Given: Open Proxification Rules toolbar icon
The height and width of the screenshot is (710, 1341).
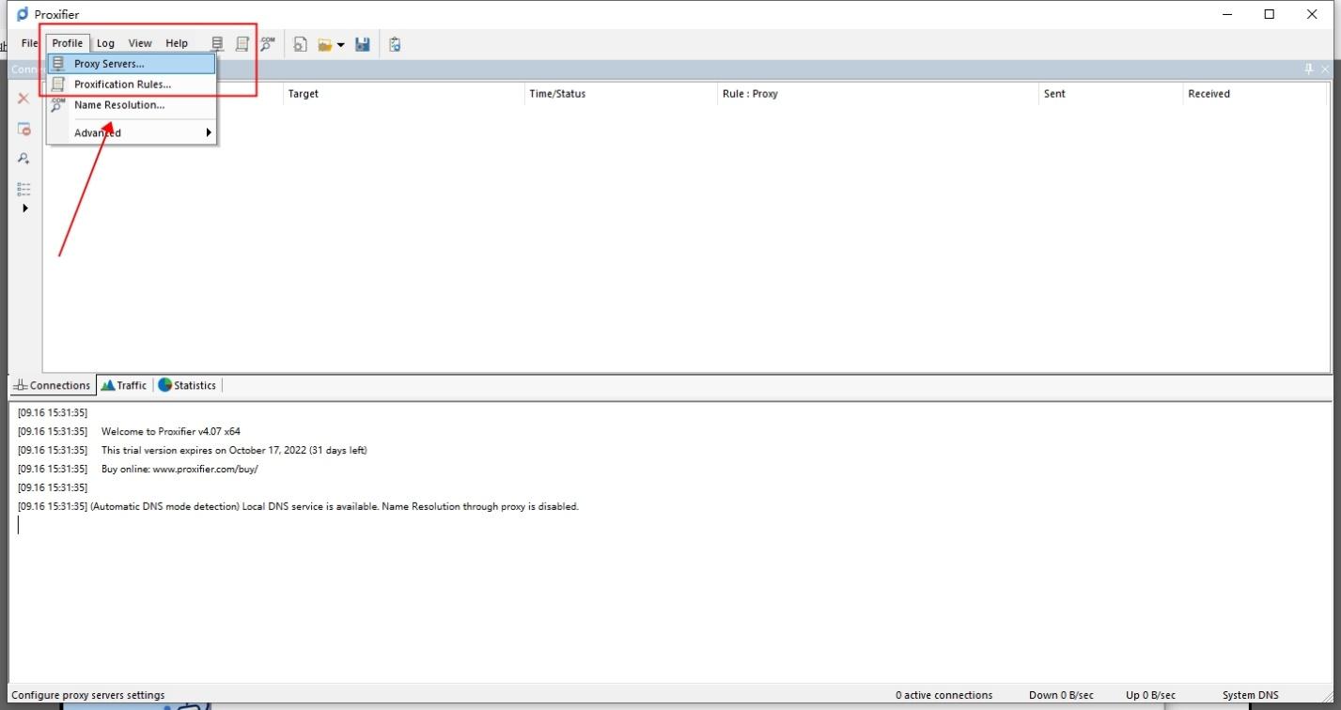Looking at the screenshot, I should pyautogui.click(x=242, y=43).
